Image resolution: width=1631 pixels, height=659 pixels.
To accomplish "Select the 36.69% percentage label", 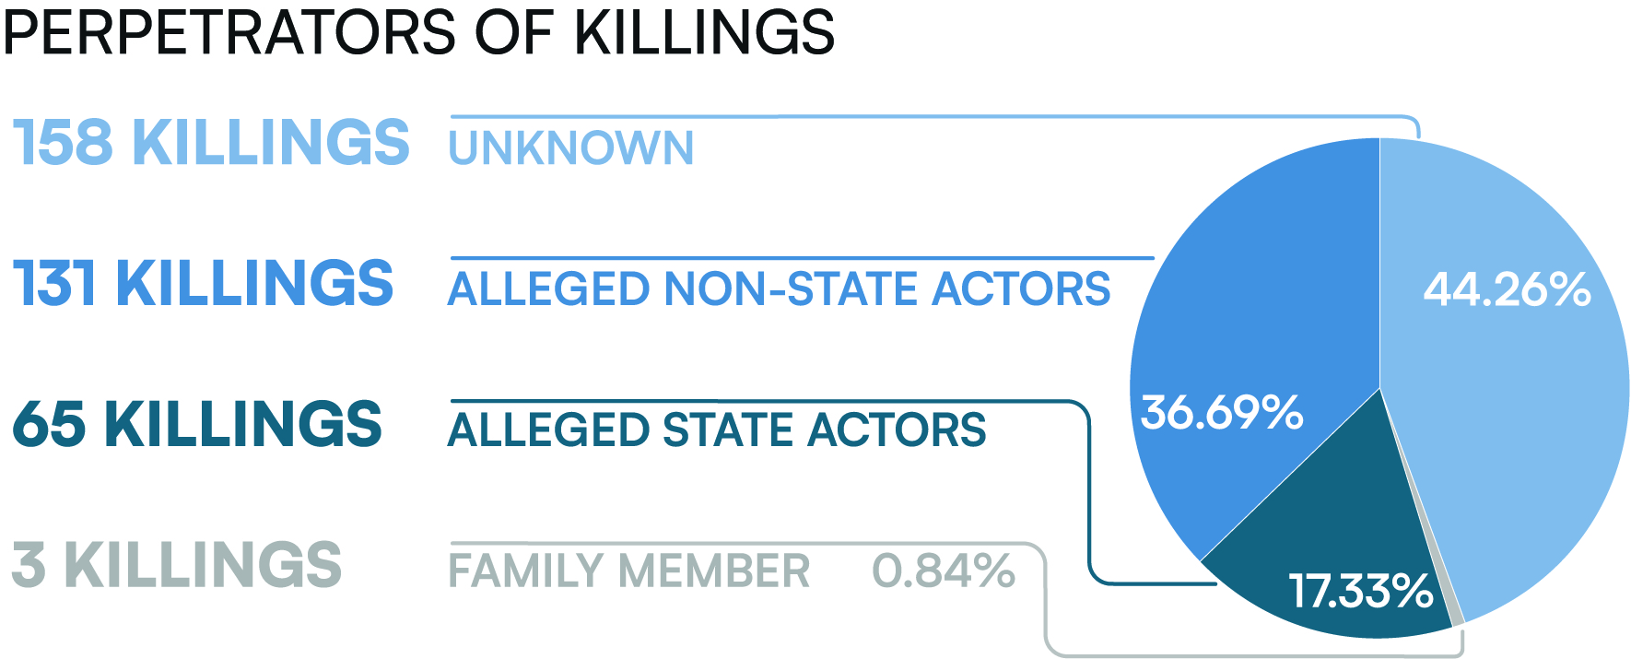I will click(x=1222, y=412).
